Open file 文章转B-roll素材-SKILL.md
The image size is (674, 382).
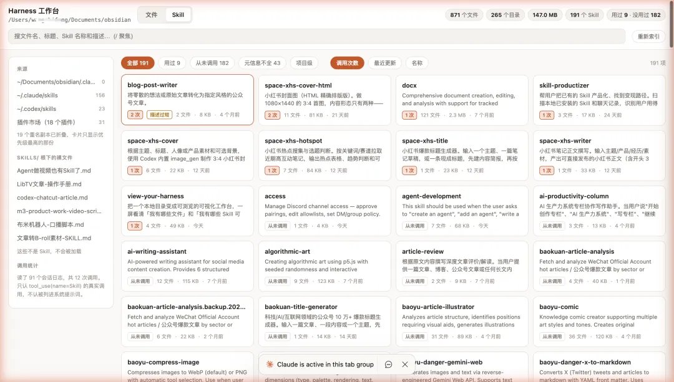click(x=54, y=238)
